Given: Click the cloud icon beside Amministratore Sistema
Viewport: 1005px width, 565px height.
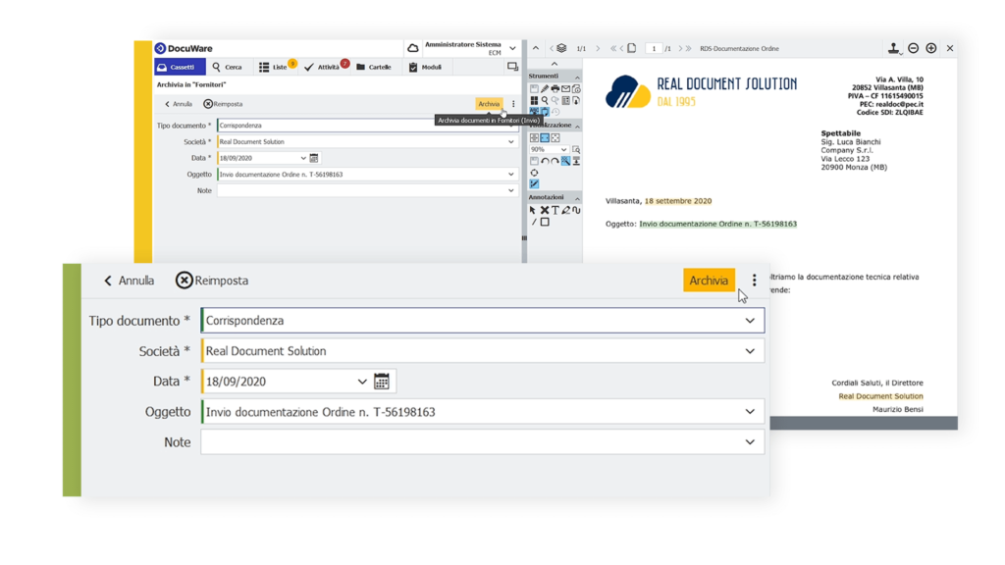Looking at the screenshot, I should [x=413, y=48].
